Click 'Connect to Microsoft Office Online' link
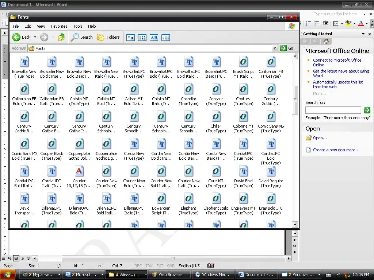374x280 pixels. 337,62
